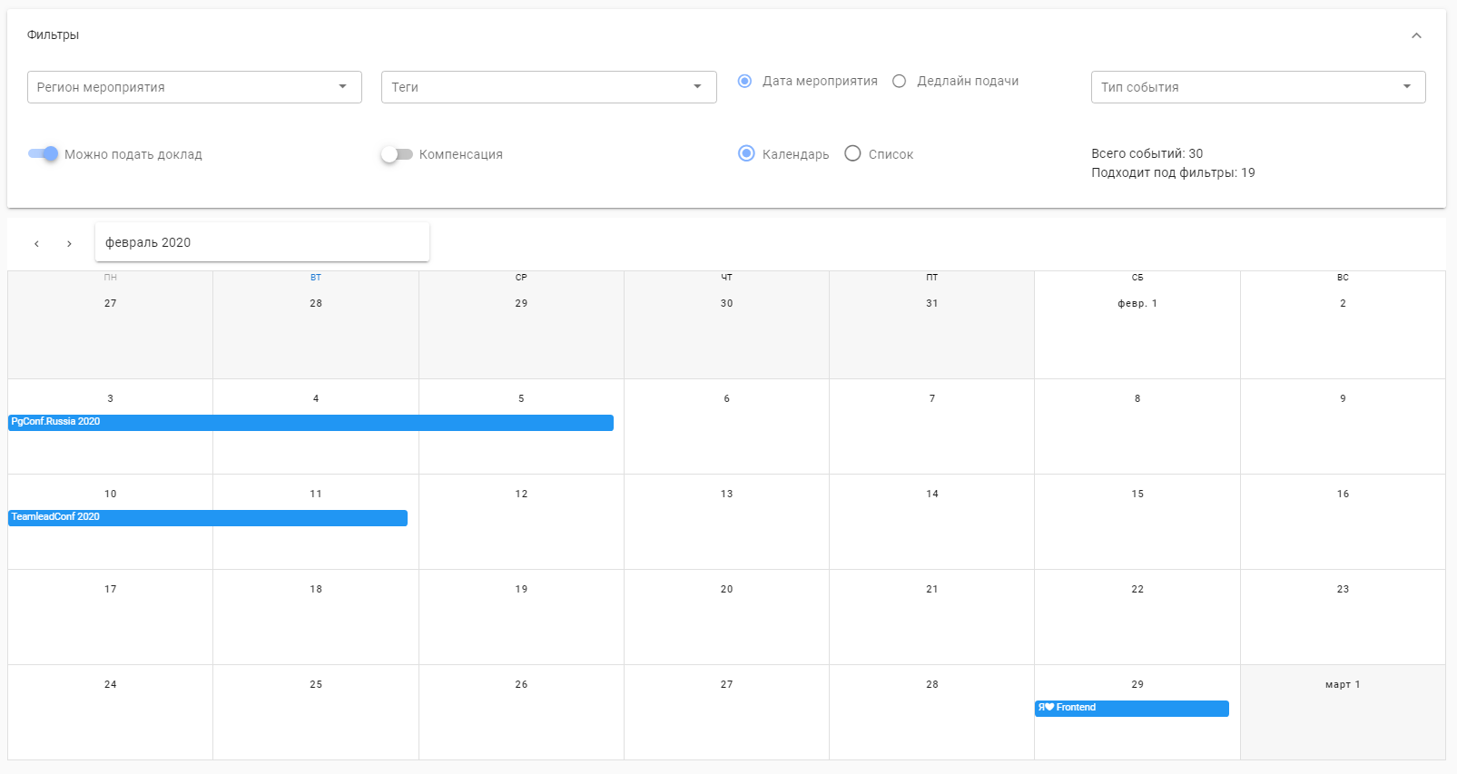Open the Я❤ Frontend event

pyautogui.click(x=1131, y=709)
